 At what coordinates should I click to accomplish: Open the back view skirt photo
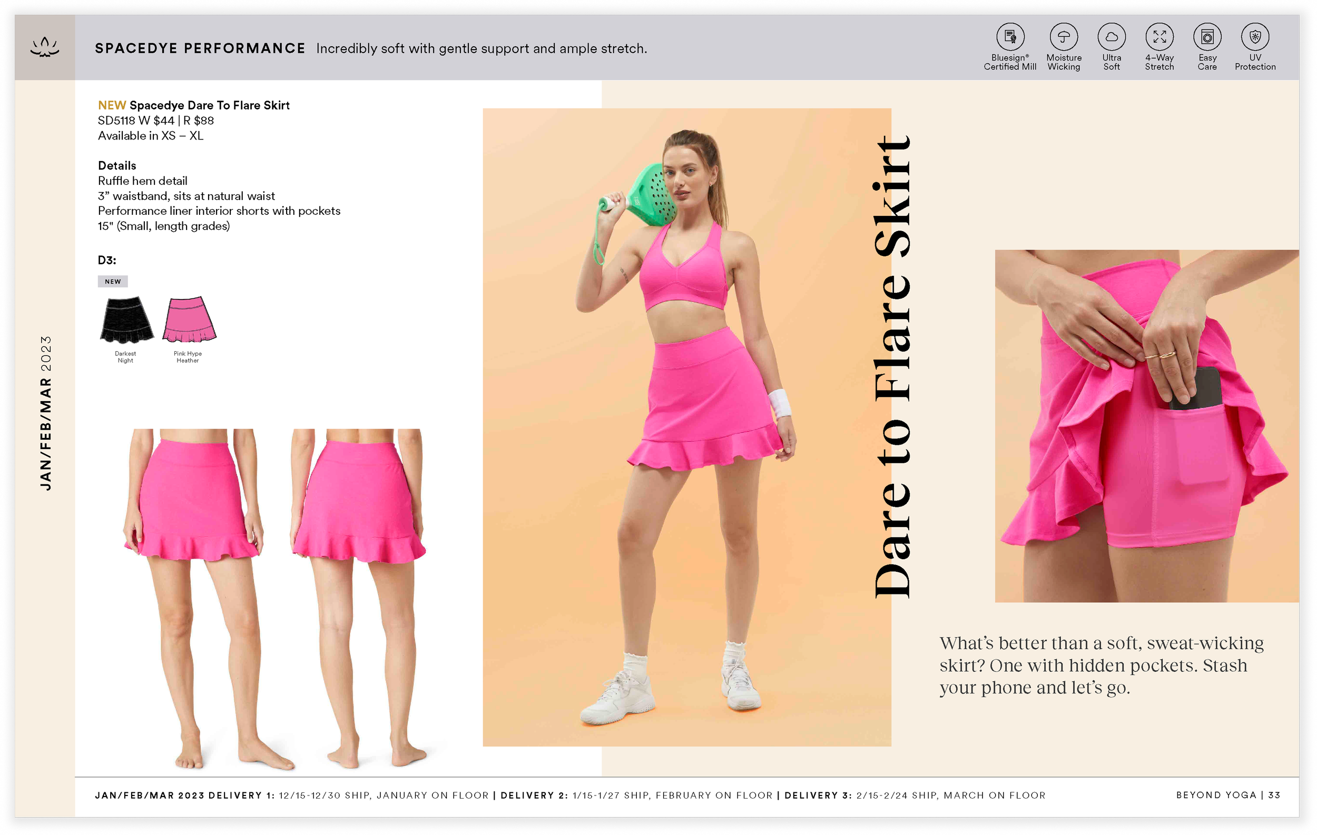click(358, 599)
